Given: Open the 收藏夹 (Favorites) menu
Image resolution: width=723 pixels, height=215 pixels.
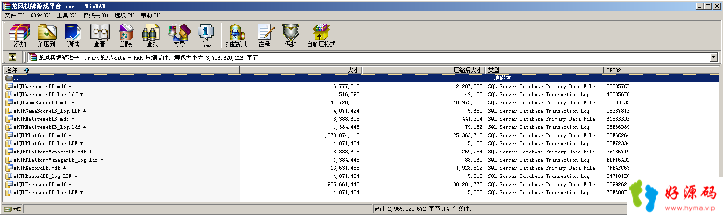Looking at the screenshot, I should (95, 15).
